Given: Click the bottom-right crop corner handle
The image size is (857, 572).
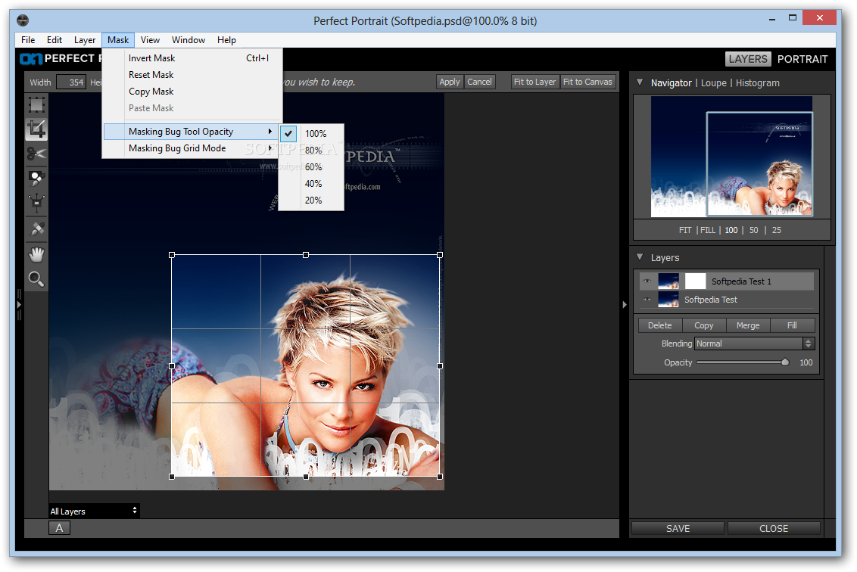Looking at the screenshot, I should click(440, 477).
